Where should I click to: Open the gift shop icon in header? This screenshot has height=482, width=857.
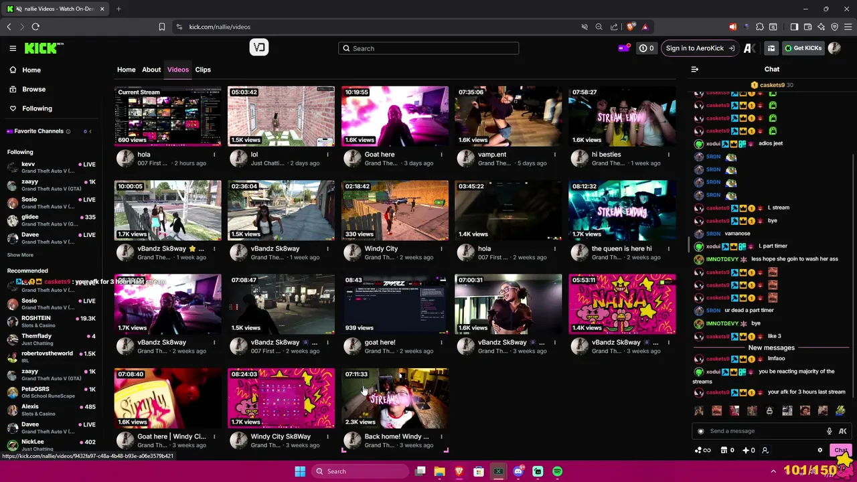[771, 48]
